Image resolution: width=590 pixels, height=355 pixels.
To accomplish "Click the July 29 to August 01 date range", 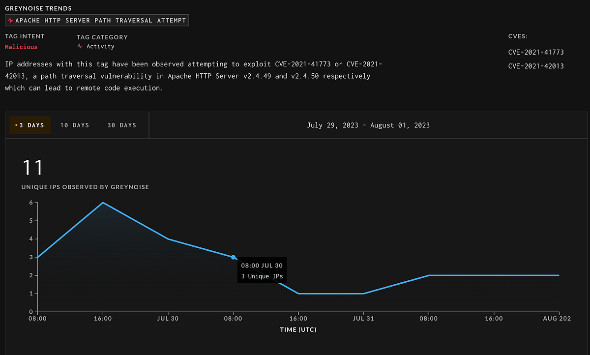I will coord(368,125).
